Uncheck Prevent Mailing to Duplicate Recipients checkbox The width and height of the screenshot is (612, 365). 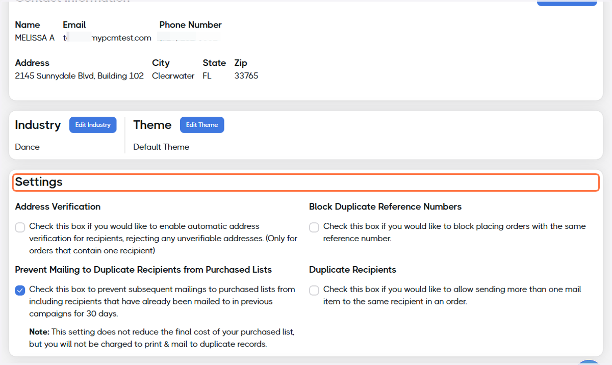click(x=20, y=290)
